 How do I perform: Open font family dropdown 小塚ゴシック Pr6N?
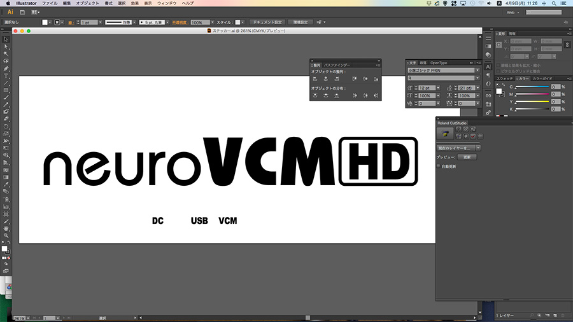tap(478, 70)
